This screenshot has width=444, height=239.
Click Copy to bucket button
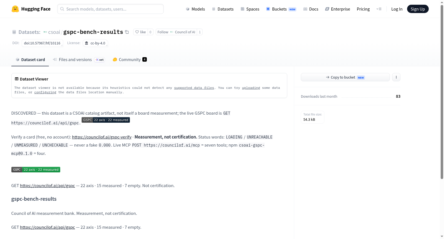pos(345,77)
